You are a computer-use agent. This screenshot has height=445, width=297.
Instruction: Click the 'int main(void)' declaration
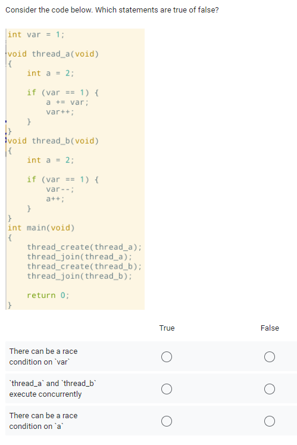point(41,228)
